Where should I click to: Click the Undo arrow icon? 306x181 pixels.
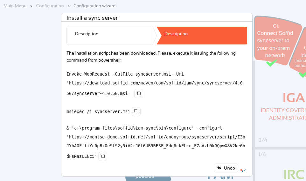(219, 168)
